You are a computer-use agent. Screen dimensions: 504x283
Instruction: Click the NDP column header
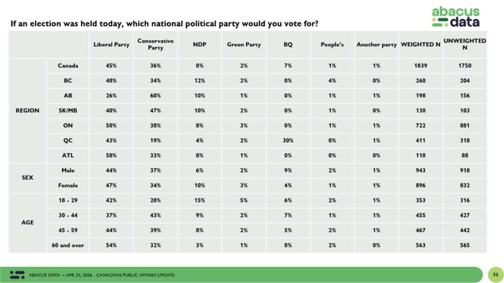[x=199, y=45]
